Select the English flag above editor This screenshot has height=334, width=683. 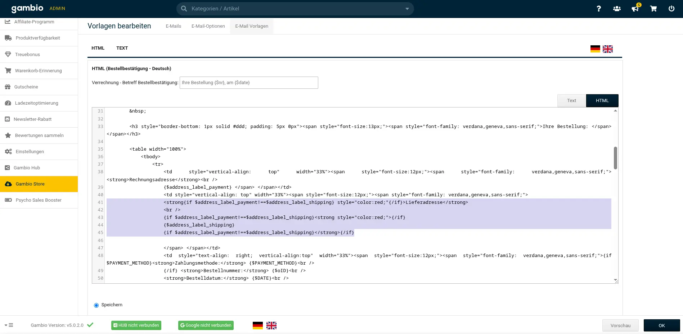(x=607, y=49)
